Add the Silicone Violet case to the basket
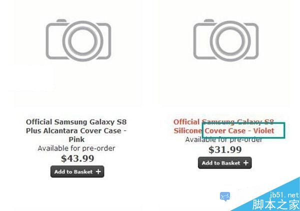The image size is (300, 211). pyautogui.click(x=225, y=163)
